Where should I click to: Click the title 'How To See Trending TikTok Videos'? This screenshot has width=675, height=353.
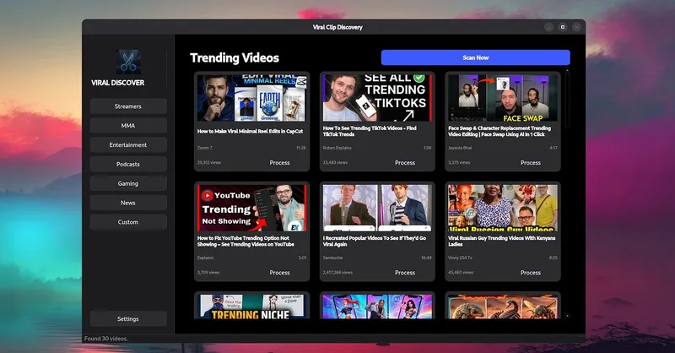tap(370, 131)
